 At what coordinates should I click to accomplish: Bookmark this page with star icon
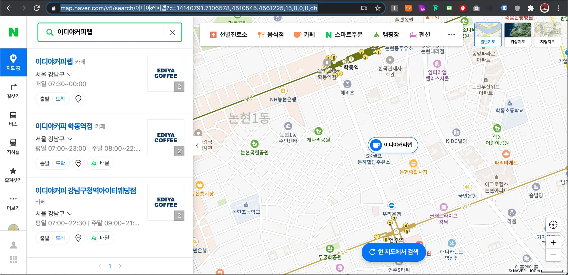377,8
